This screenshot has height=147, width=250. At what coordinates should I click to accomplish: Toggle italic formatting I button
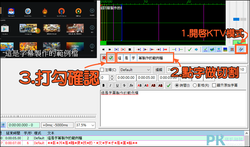(110, 85)
